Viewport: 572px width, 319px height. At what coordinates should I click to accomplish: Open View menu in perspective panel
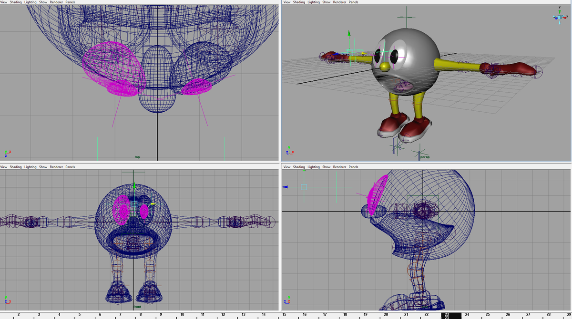pos(287,2)
